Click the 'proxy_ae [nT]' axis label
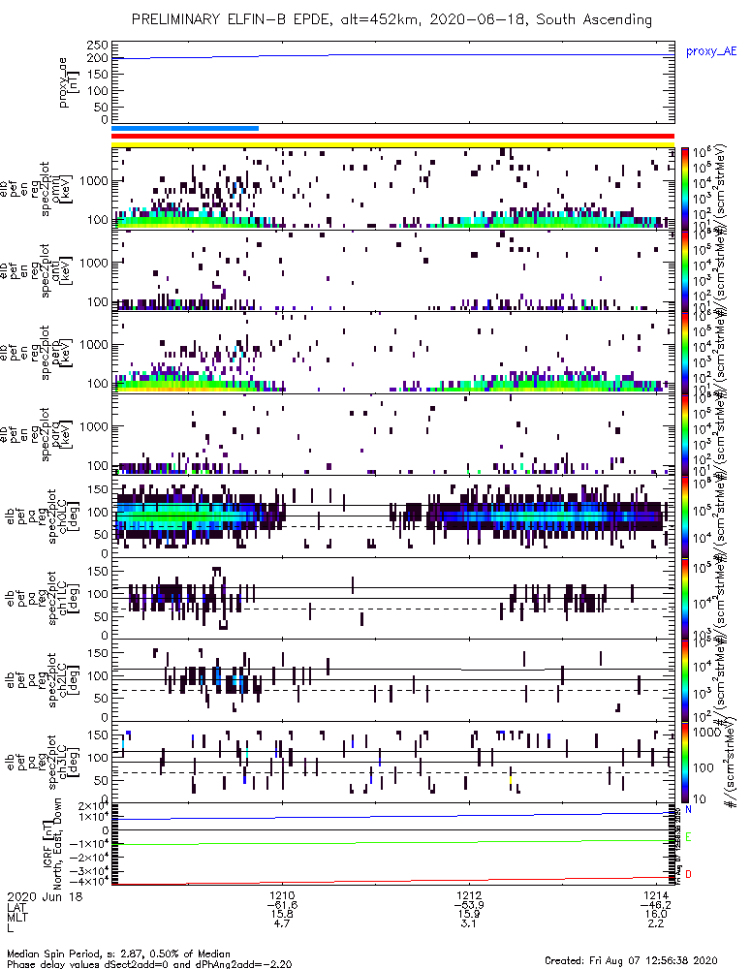The image size is (751, 969). pyautogui.click(x=68, y=82)
